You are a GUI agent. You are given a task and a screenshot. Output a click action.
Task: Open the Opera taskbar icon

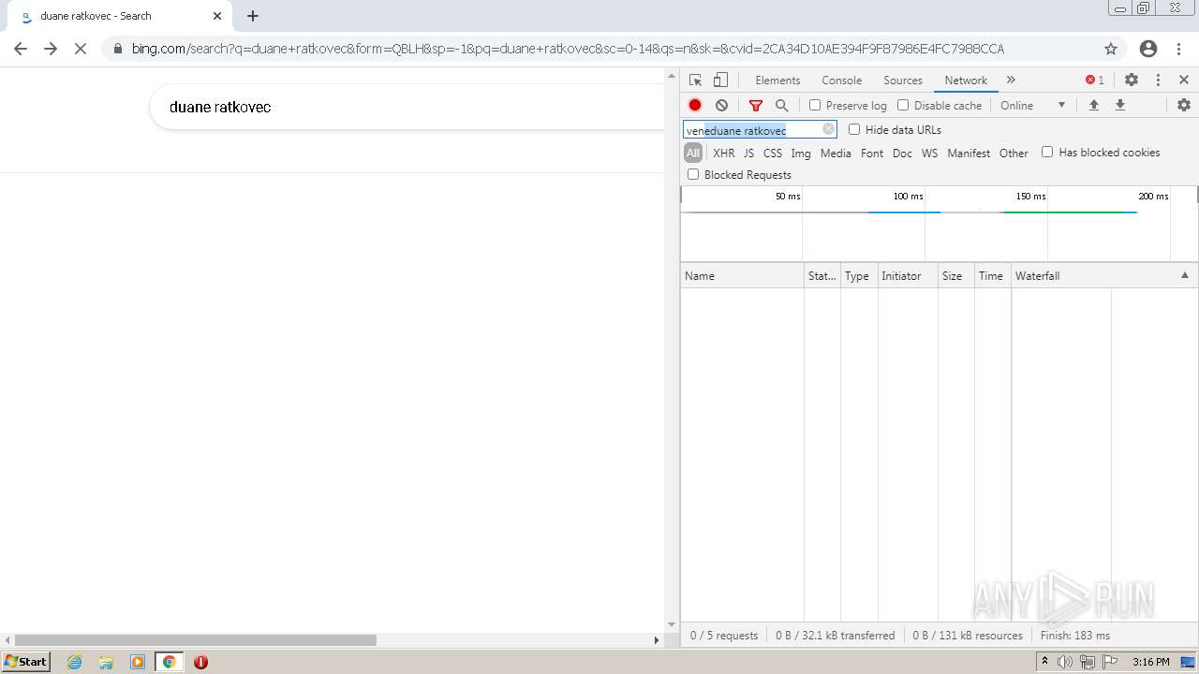200,662
